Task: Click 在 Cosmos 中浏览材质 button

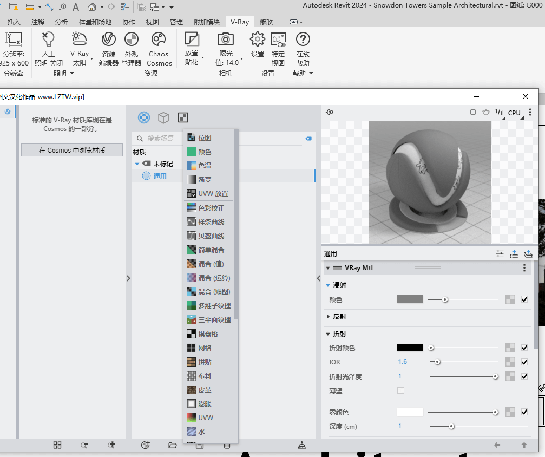Action: pos(72,150)
